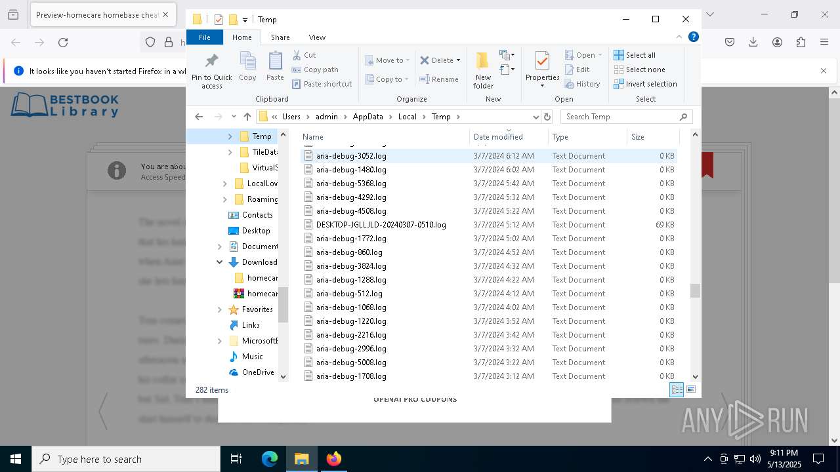Reload page in Firefox window
Viewport: 840px width, 472px height.
pyautogui.click(x=63, y=43)
